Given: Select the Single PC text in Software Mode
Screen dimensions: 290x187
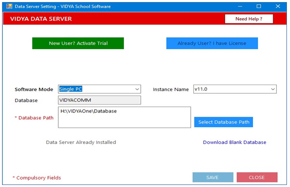Looking at the screenshot, I should (x=71, y=89).
